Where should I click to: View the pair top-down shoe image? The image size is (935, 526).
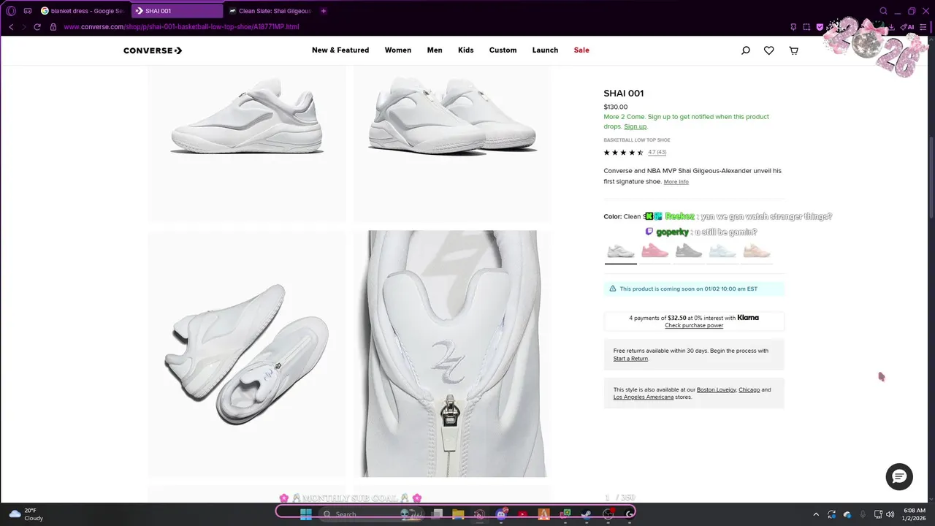pos(247,354)
